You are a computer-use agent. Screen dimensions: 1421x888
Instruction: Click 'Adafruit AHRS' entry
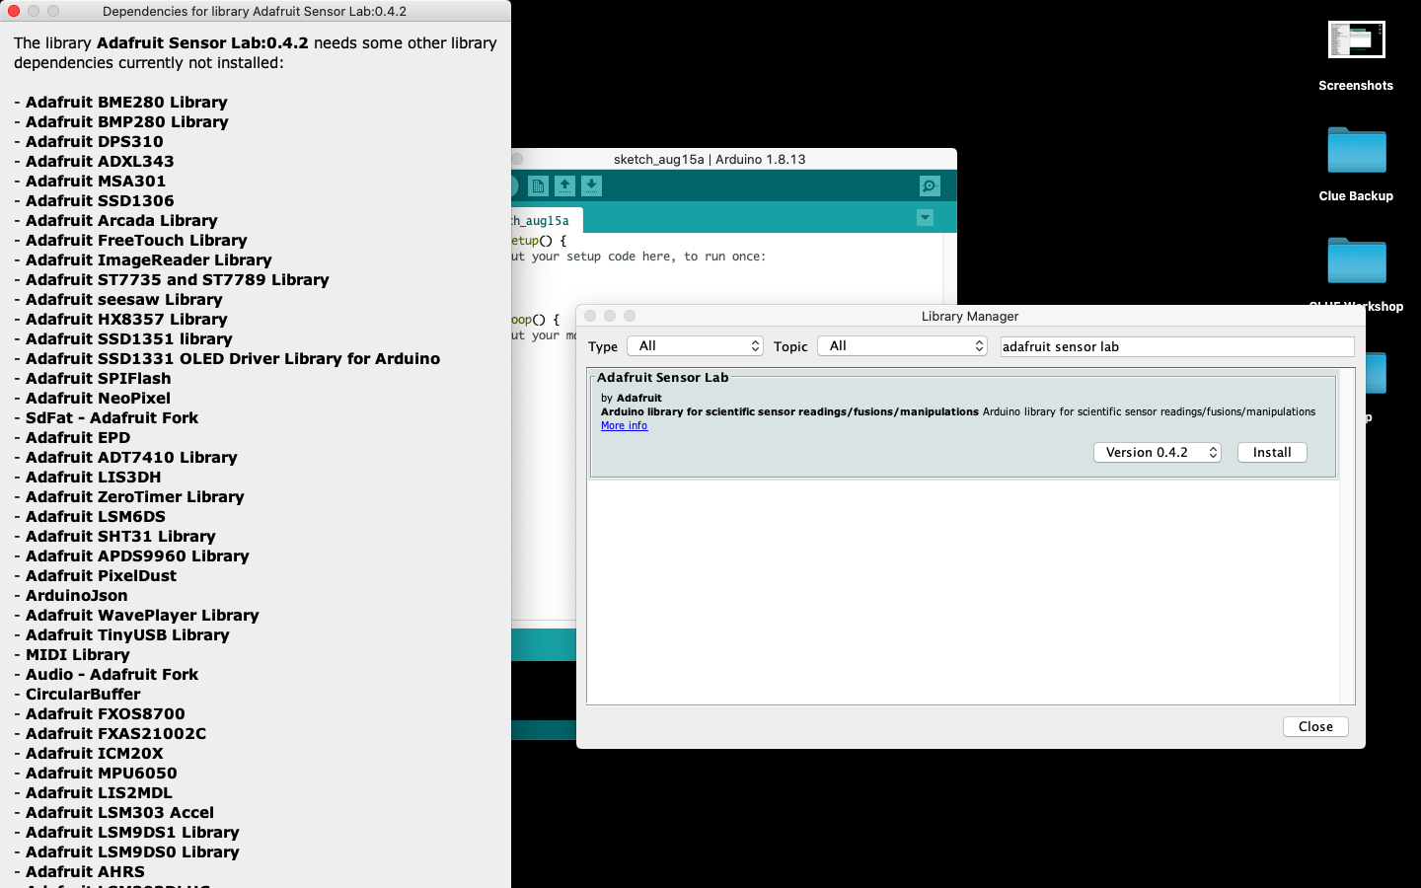point(85,871)
